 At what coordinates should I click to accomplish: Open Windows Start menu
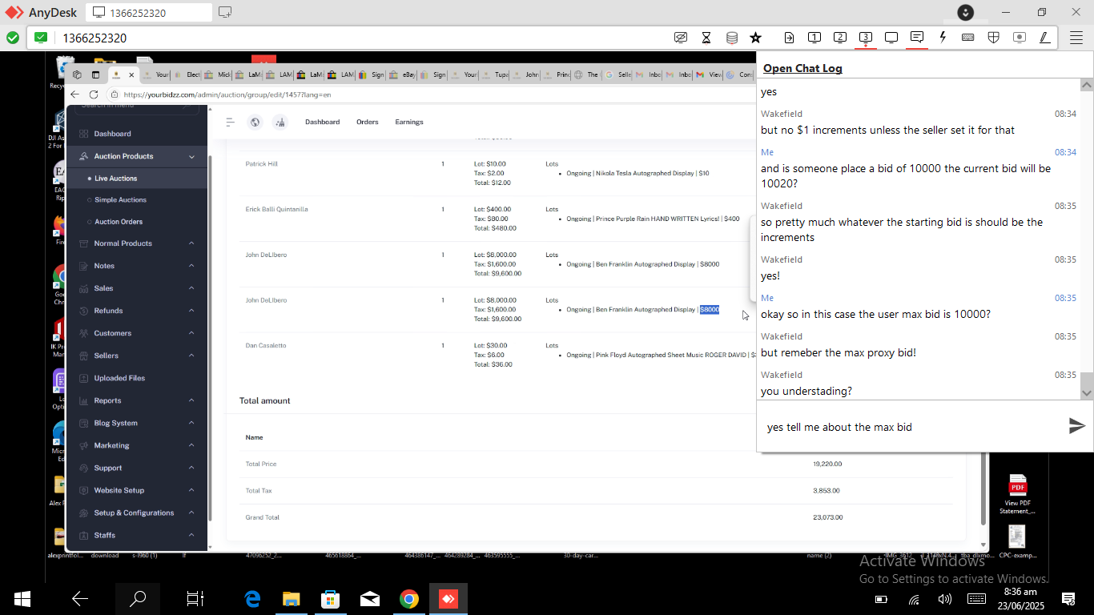[x=22, y=598]
